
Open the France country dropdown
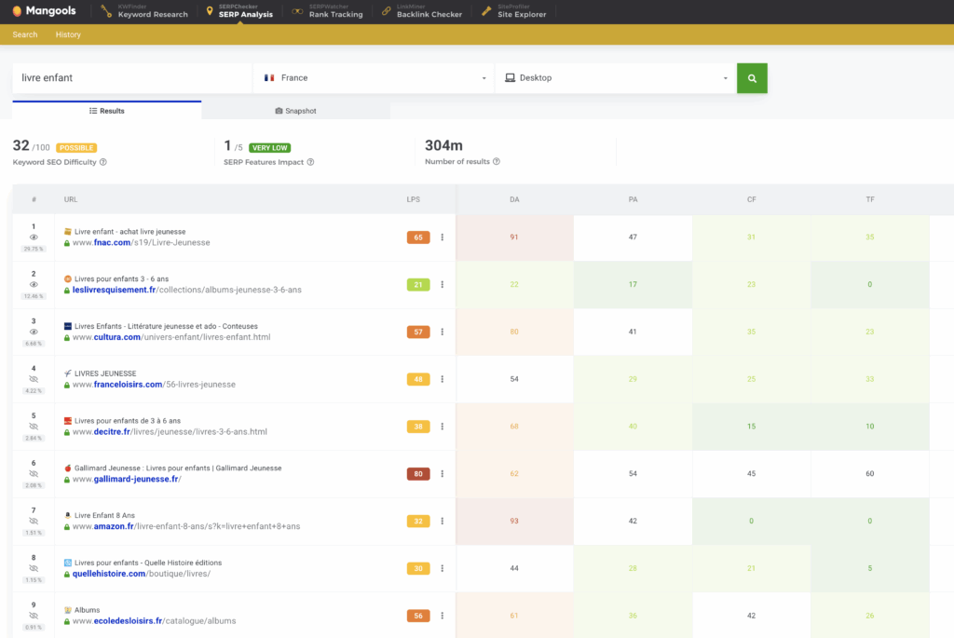click(374, 78)
